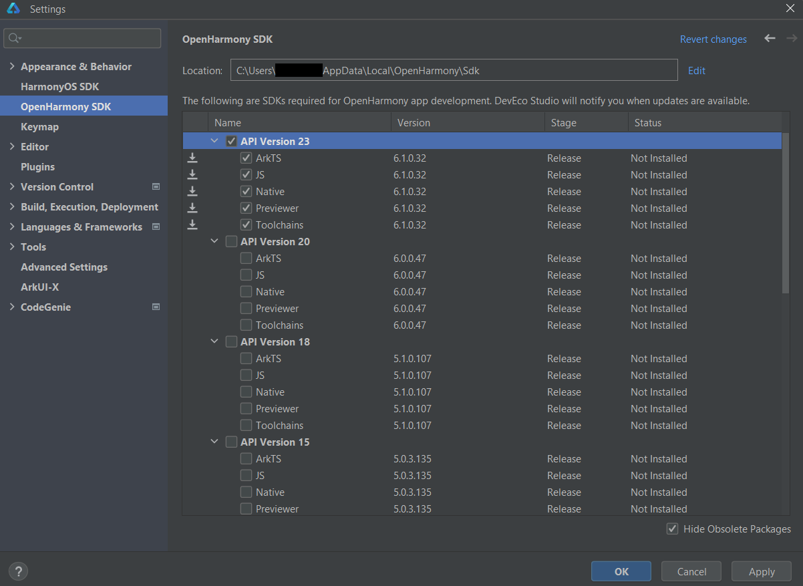Click Edit link next to SDK location
This screenshot has height=586, width=803.
click(x=696, y=70)
